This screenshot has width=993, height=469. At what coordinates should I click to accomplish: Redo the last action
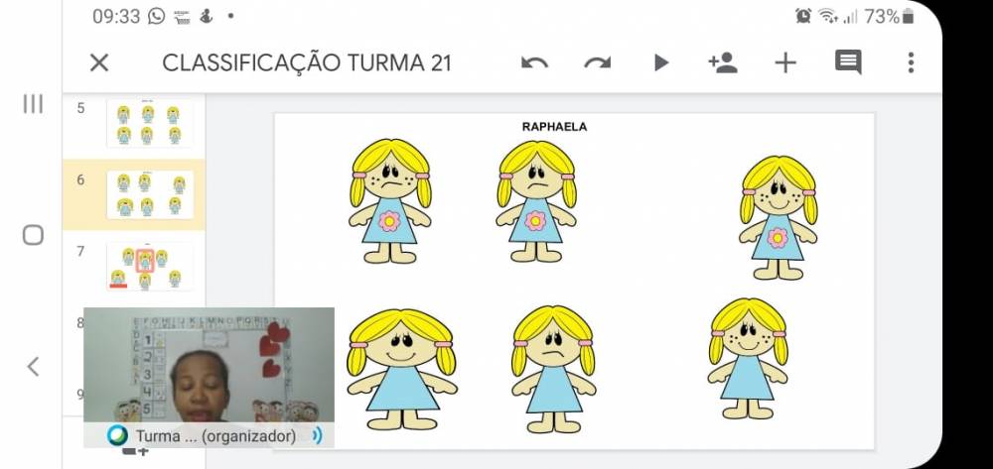point(598,63)
